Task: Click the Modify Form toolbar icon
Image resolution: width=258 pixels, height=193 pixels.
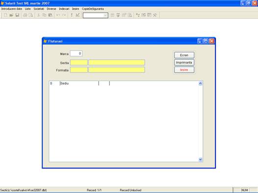Action: 77,15
